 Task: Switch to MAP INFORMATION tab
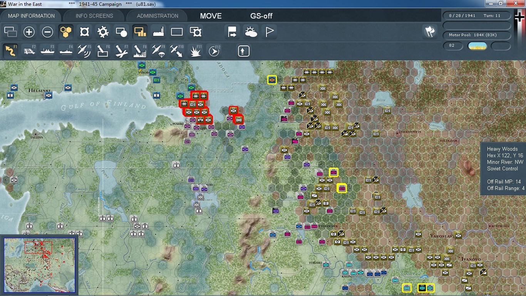tap(31, 16)
